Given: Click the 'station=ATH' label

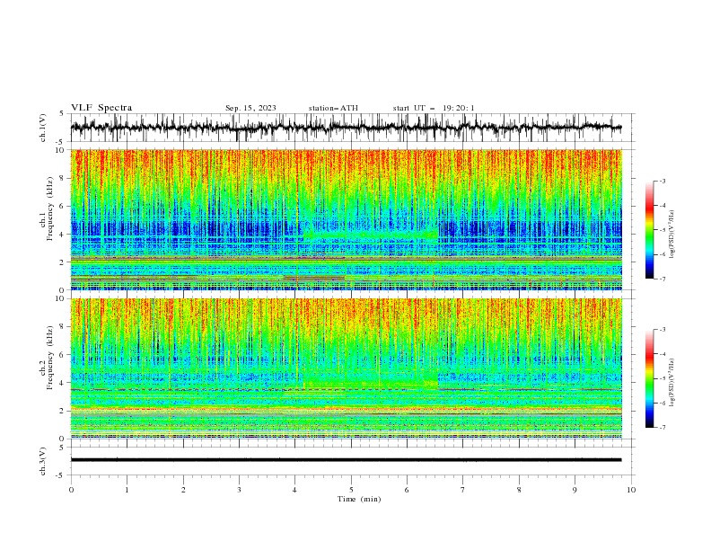Looking at the screenshot, I should click(333, 108).
